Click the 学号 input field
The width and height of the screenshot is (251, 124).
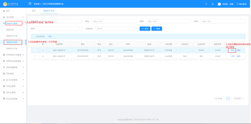click(222, 21)
